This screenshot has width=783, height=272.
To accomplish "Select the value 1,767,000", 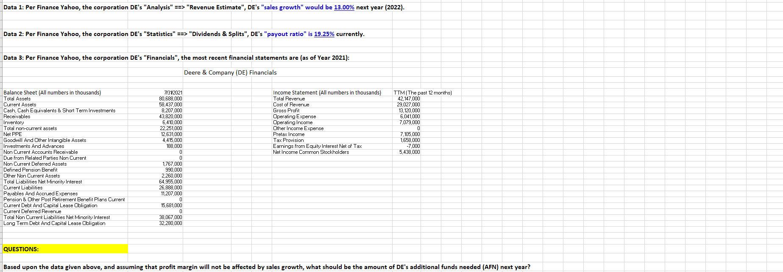I will [x=172, y=164].
